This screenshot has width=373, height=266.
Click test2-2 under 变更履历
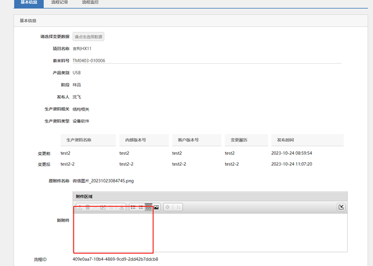232,164
